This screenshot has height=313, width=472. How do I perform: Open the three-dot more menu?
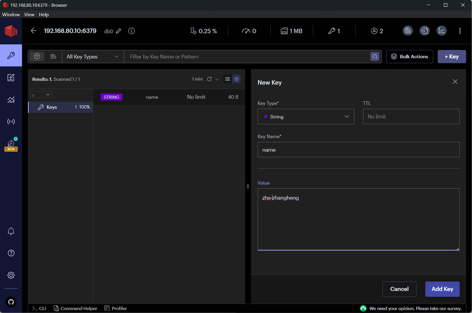click(x=460, y=31)
